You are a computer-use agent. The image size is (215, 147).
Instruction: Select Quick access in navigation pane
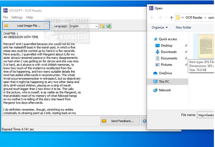tap(168, 39)
